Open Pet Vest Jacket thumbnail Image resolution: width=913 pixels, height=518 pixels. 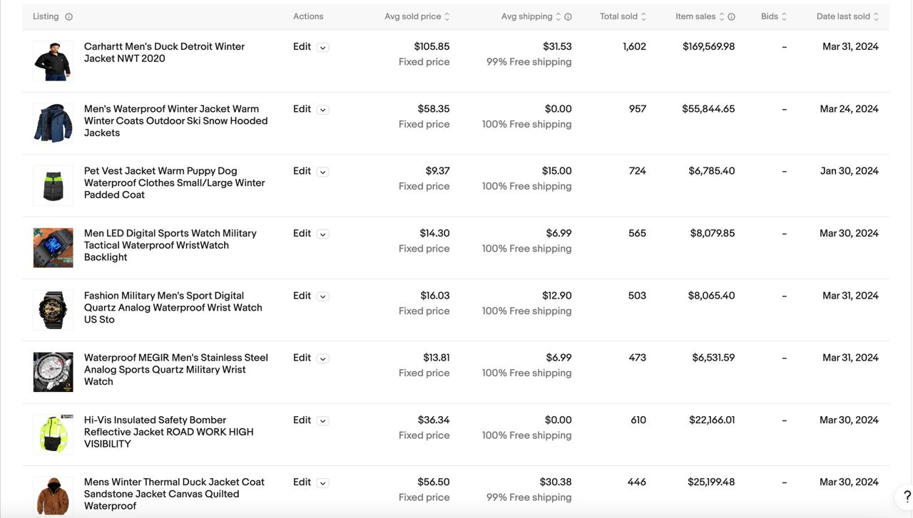tap(53, 185)
